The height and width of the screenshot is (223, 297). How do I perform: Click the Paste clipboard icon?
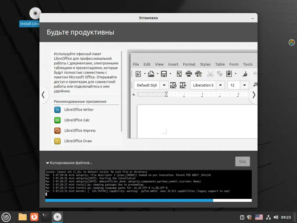pyautogui.click(x=229, y=74)
